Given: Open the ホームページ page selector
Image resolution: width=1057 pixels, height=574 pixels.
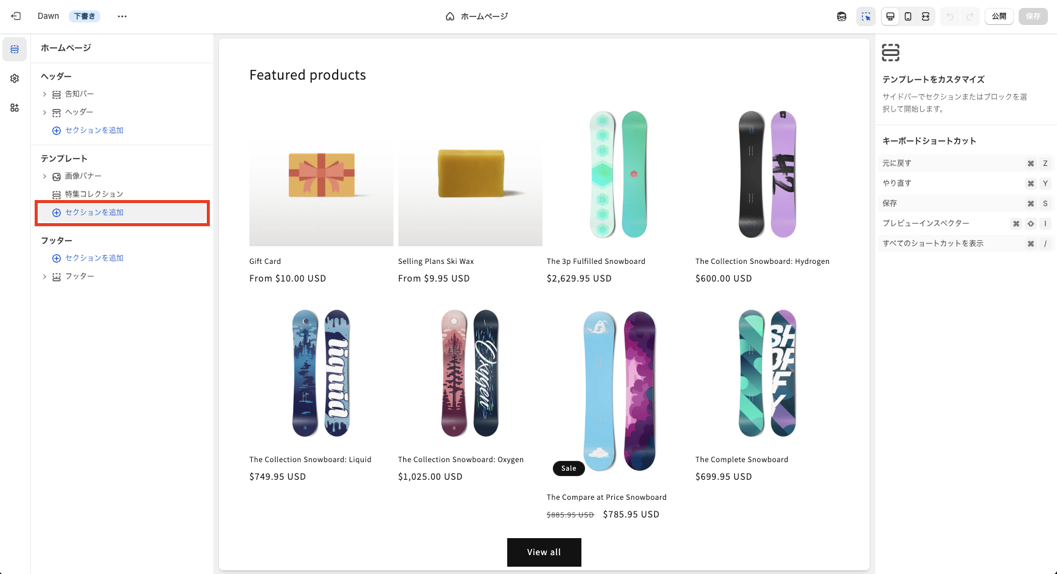Looking at the screenshot, I should (x=477, y=16).
